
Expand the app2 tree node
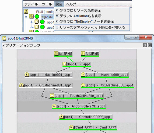pyautogui.click(x=31, y=27)
